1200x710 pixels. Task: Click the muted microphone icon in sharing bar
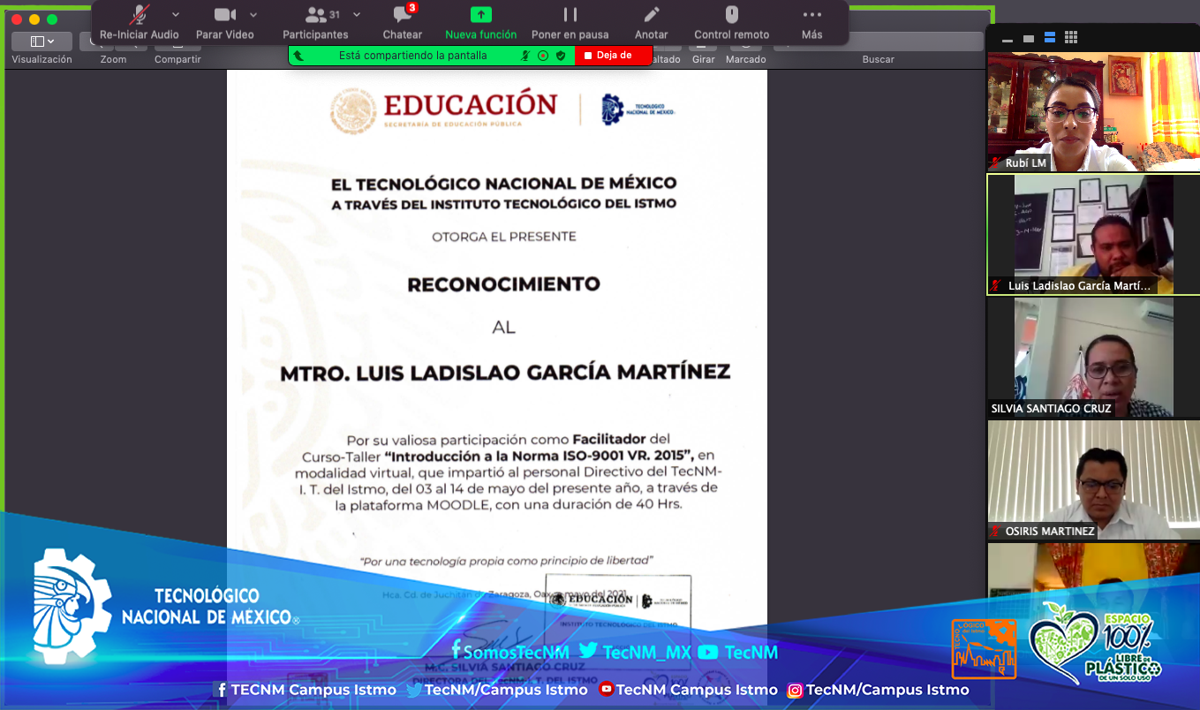pyautogui.click(x=525, y=55)
